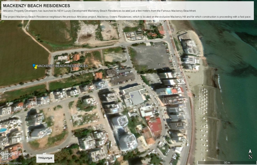This screenshot has width=257, height=165.
Task: Click the hotel bed icon near the pool
Action: (x=169, y=86)
